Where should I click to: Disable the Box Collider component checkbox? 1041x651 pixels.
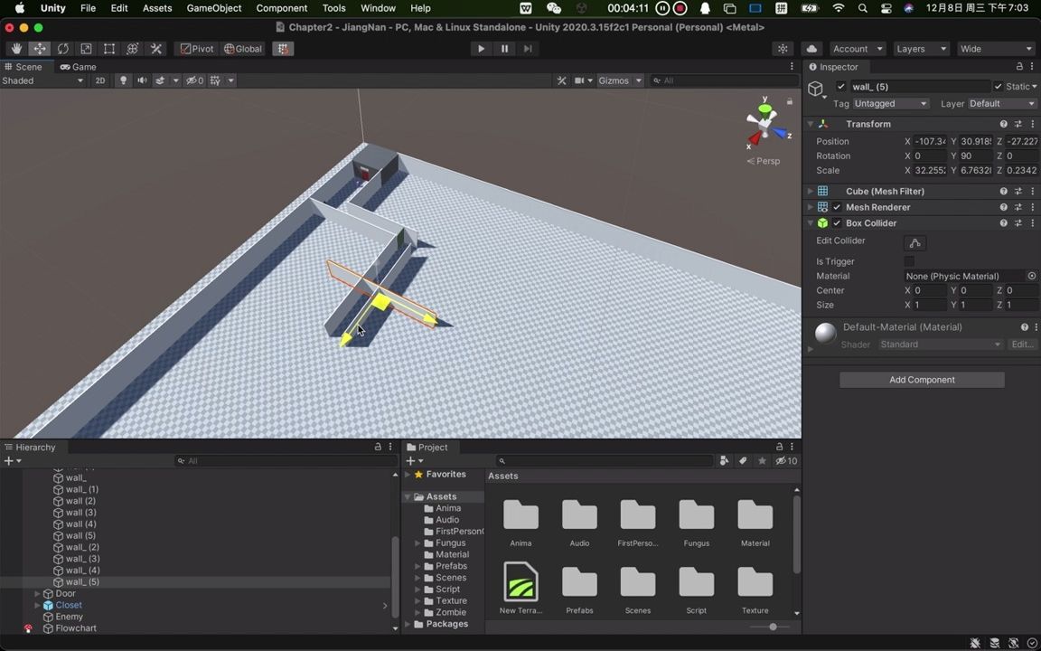pos(836,222)
